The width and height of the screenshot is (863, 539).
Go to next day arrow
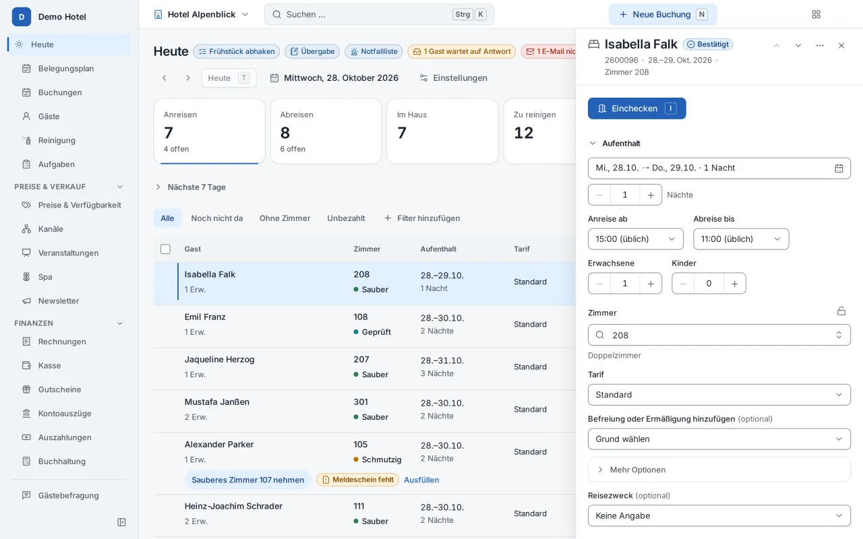point(188,78)
